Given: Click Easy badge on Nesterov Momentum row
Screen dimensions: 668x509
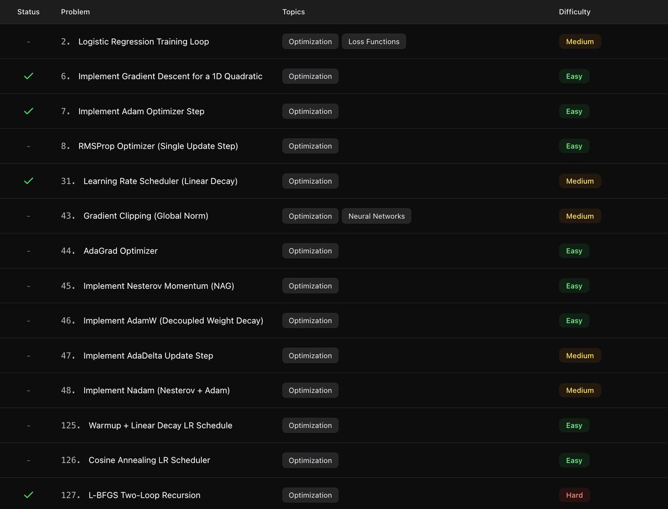Looking at the screenshot, I should (574, 286).
